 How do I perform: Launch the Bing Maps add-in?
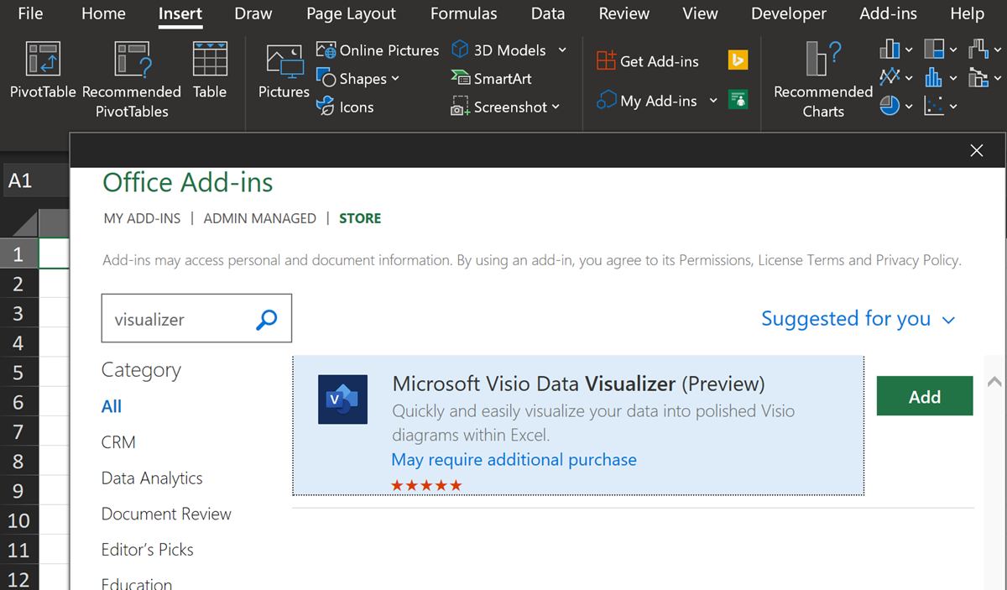[x=737, y=59]
